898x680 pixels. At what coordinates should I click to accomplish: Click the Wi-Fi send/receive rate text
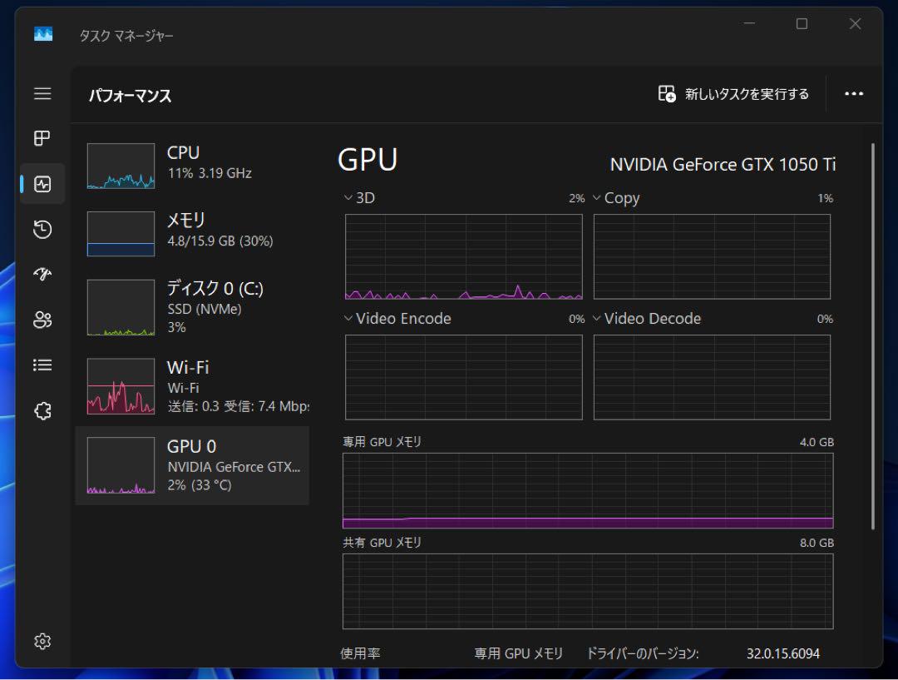tap(239, 406)
